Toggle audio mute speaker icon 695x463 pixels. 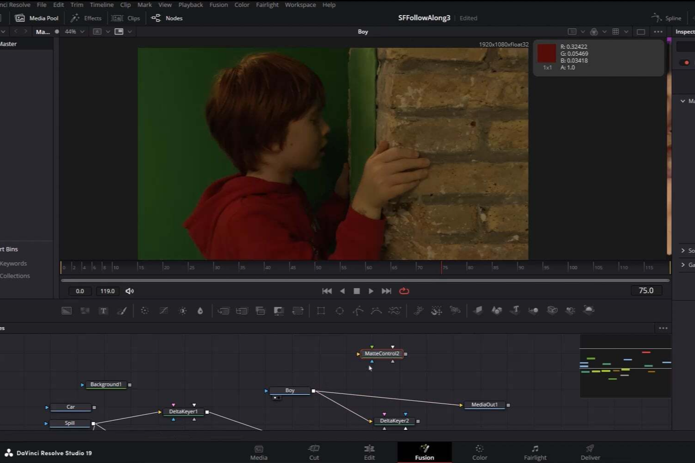(x=130, y=291)
